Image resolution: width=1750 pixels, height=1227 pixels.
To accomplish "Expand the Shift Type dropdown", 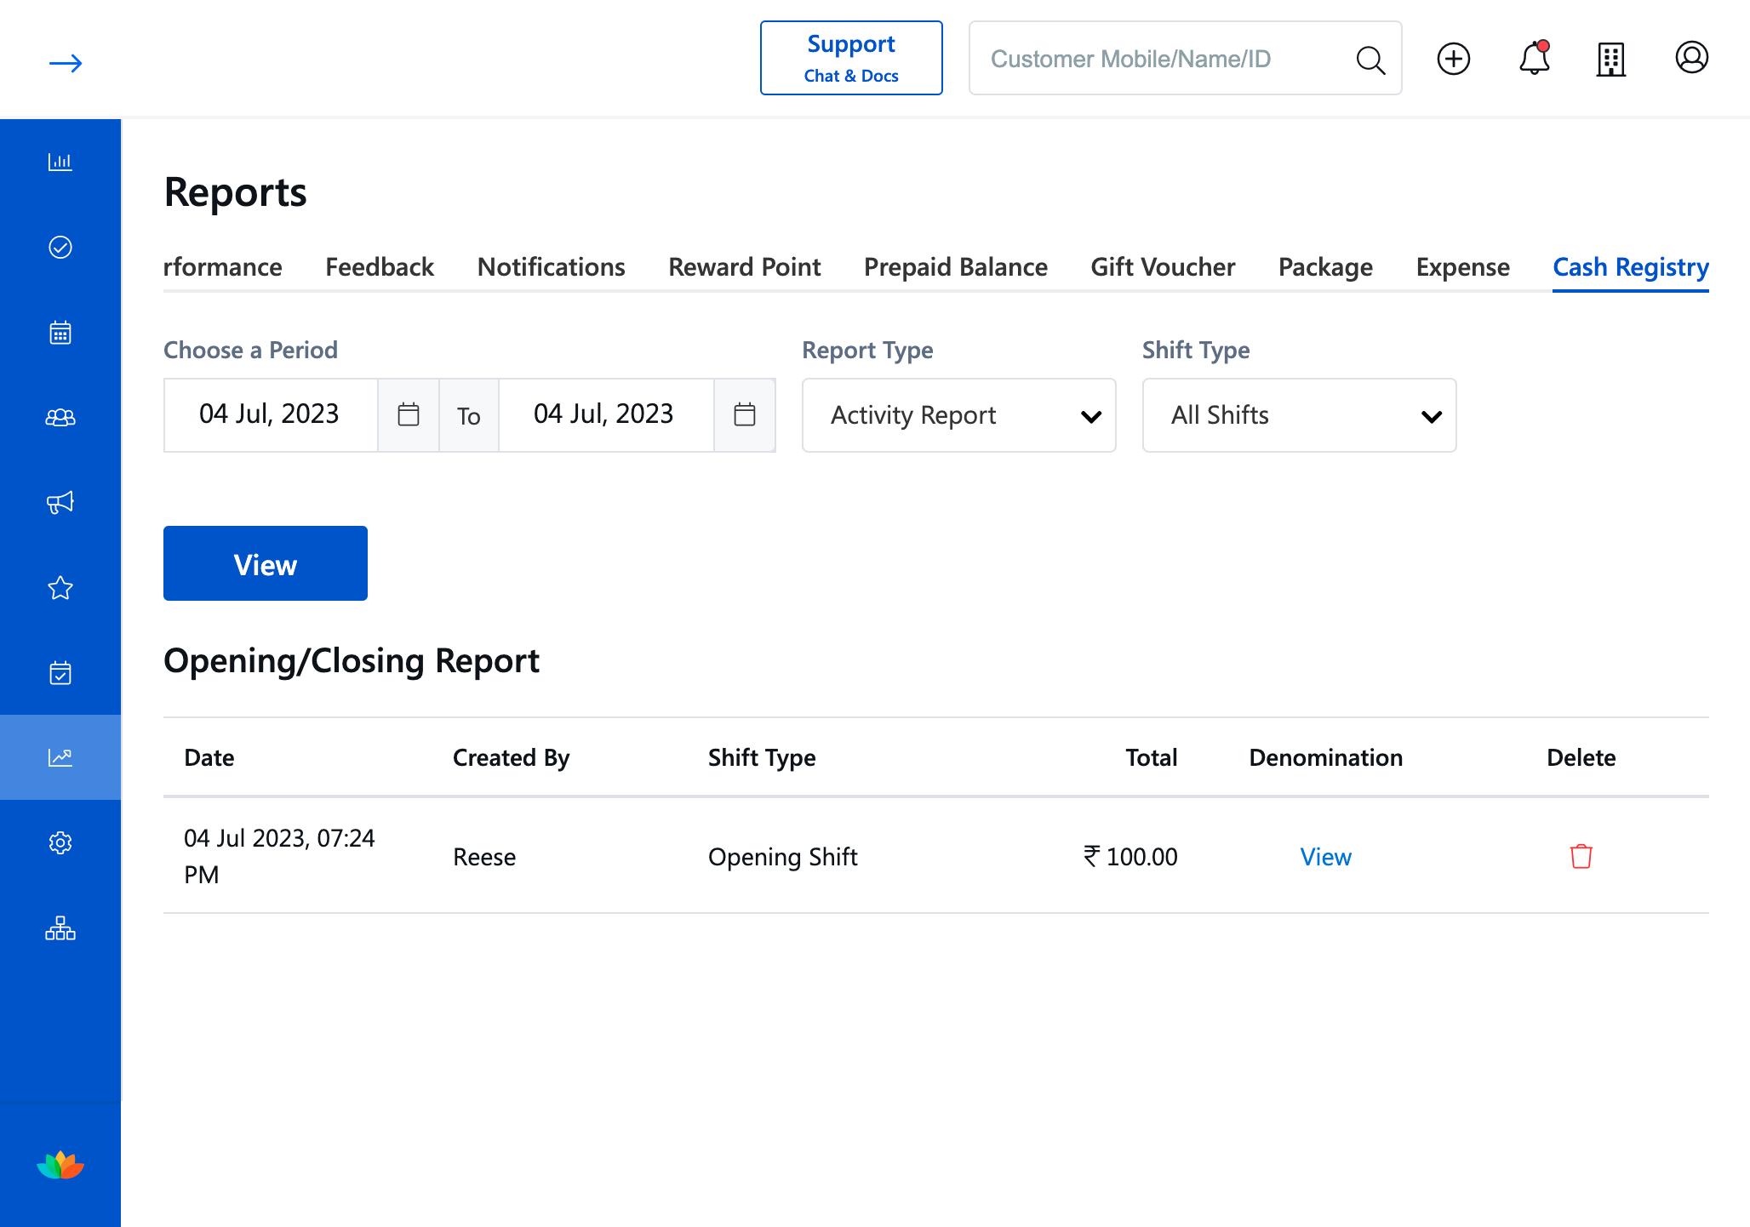I will tap(1300, 415).
